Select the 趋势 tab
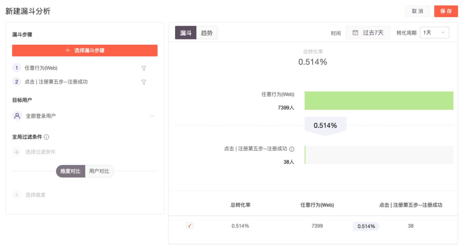The width and height of the screenshot is (462, 250). [207, 33]
